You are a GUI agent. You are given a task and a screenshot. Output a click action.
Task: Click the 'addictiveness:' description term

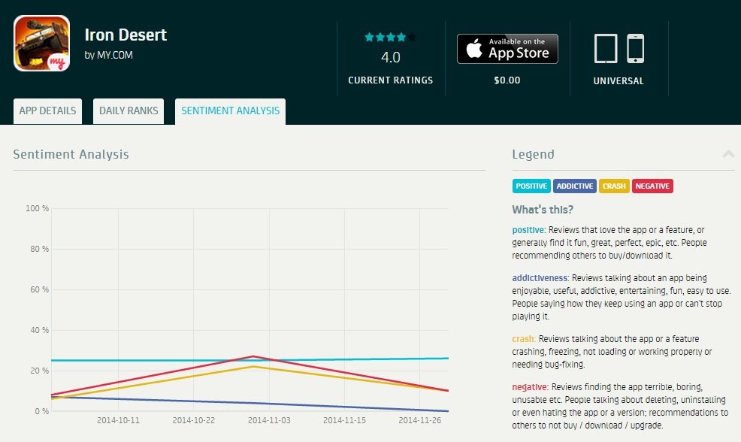[540, 278]
